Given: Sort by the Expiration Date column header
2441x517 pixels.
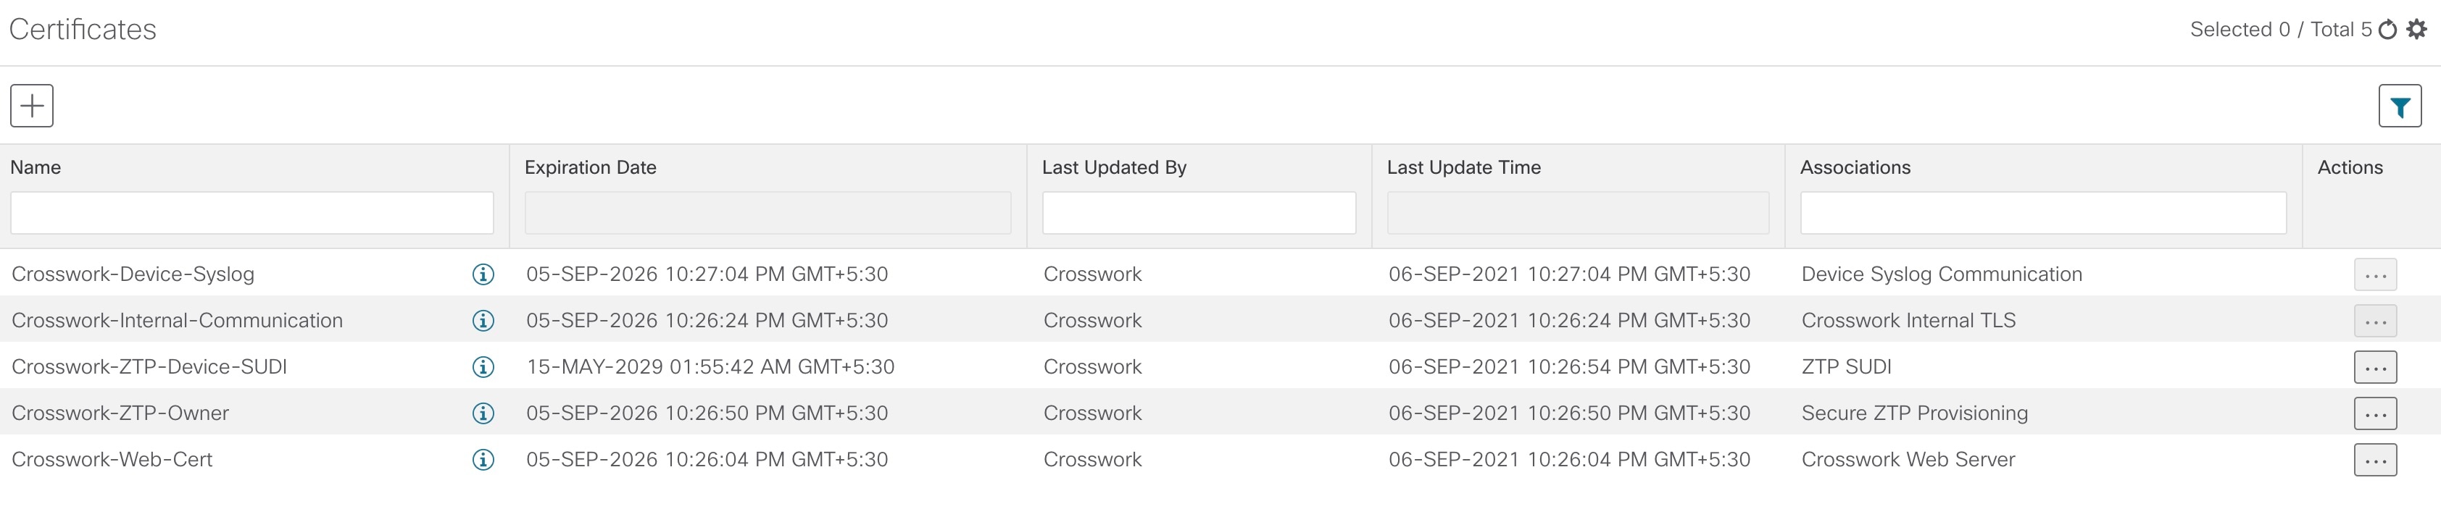Looking at the screenshot, I should point(591,167).
